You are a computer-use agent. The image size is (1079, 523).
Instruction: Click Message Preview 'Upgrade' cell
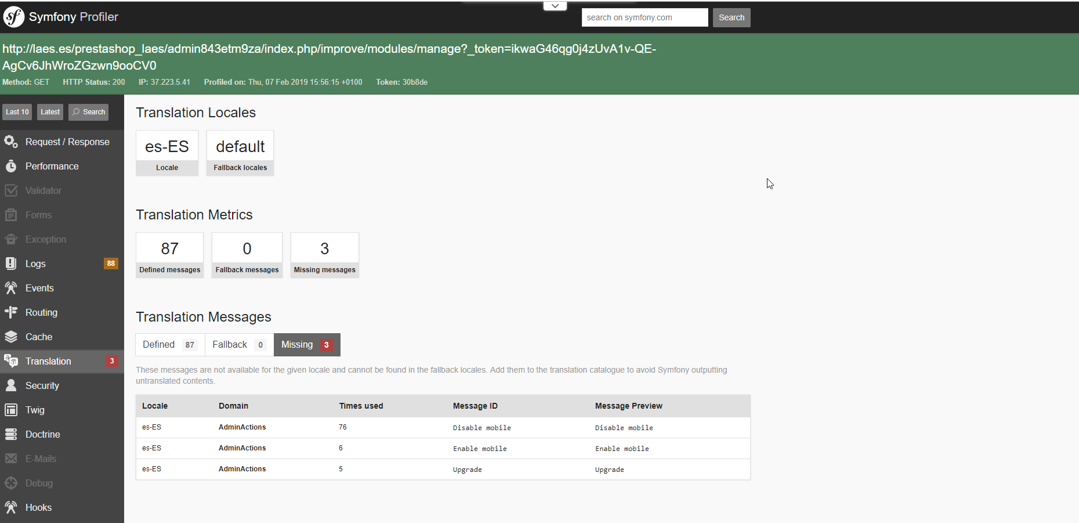click(610, 470)
